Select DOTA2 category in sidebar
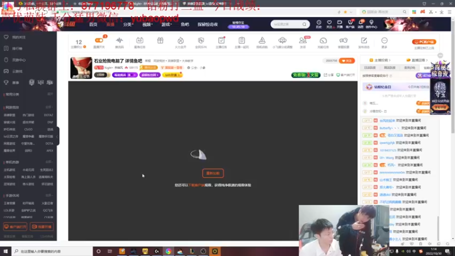The width and height of the screenshot is (455, 256). 48,115
